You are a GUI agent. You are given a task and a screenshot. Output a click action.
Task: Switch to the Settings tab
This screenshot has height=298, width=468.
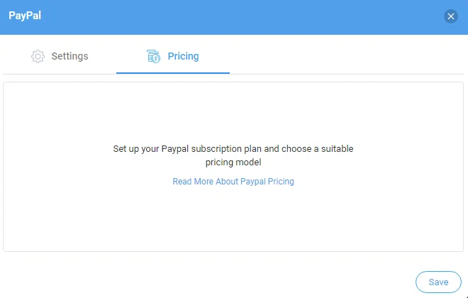[60, 57]
